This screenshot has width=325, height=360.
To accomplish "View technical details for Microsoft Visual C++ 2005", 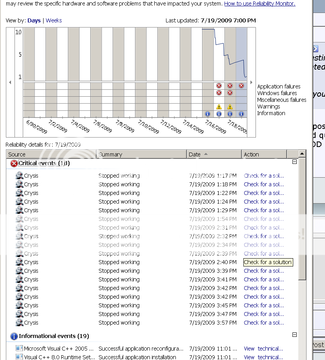I will click(263, 349).
